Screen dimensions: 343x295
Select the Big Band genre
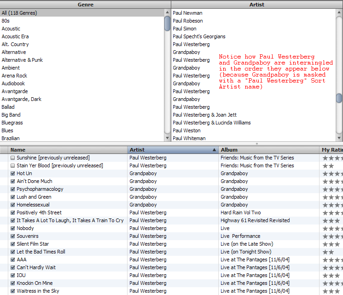click(82, 115)
